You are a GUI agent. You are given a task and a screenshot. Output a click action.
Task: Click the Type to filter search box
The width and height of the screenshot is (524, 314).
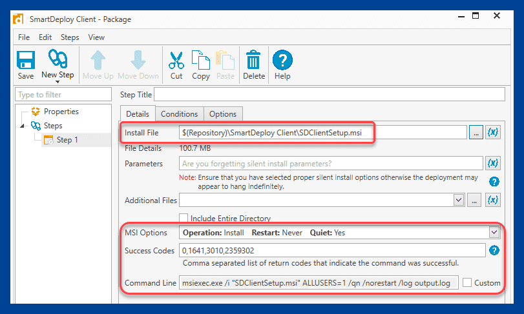63,94
